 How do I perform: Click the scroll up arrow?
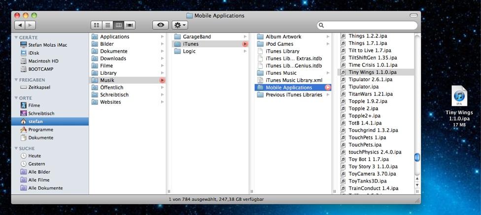pyautogui.click(x=417, y=179)
